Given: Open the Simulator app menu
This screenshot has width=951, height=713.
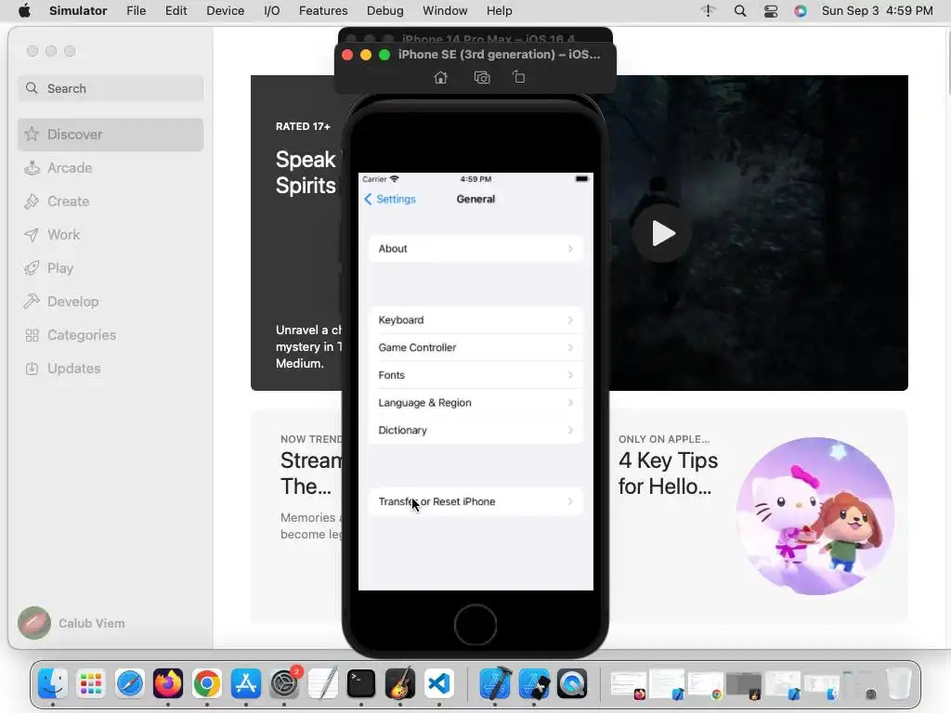Looking at the screenshot, I should (x=78, y=10).
